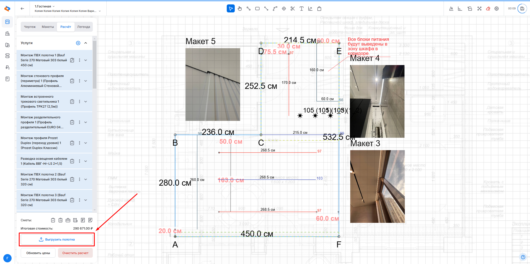Image resolution: width=530 pixels, height=264 pixels.
Task: Click the red eraser icon
Action: coord(488,9)
